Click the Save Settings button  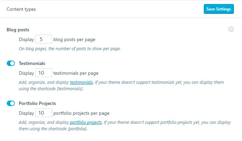[x=219, y=9]
